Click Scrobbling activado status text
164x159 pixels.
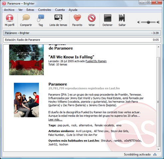pyautogui.click(x=137, y=154)
